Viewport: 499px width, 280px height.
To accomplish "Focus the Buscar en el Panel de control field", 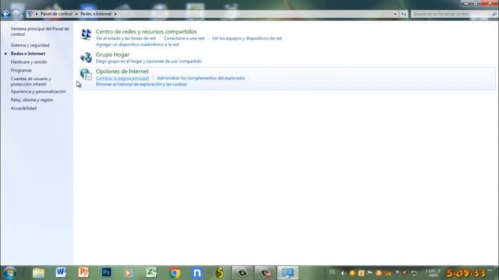I will [451, 14].
